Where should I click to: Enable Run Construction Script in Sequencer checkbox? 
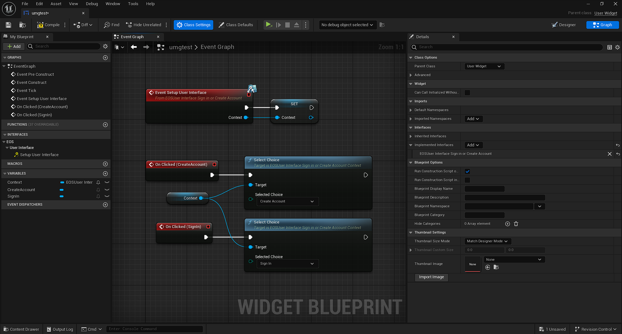point(467,180)
